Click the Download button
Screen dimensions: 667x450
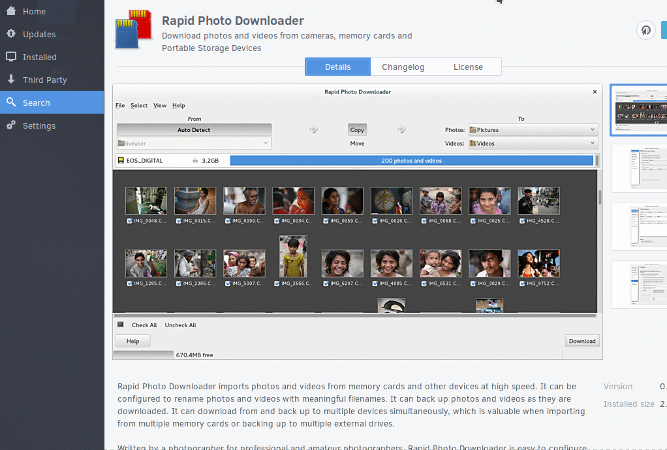click(x=582, y=341)
